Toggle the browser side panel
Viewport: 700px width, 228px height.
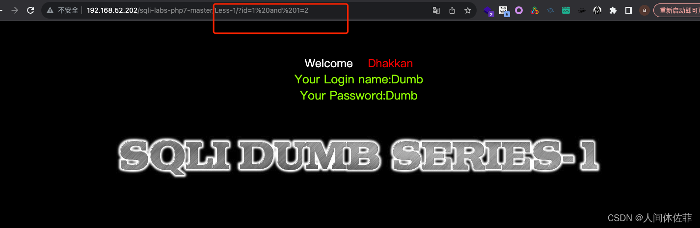(629, 10)
